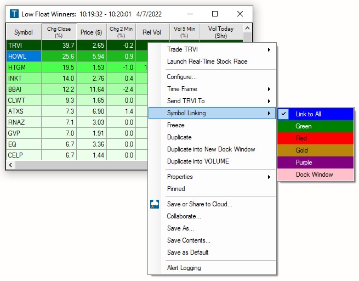Toggle the Pinned option
This screenshot has width=359, height=281.
(176, 189)
